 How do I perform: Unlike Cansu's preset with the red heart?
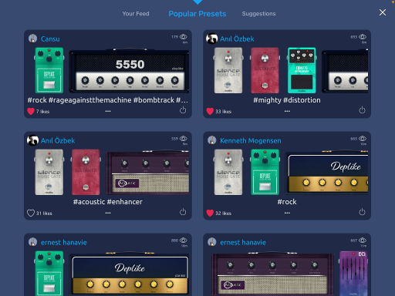[x=31, y=111]
